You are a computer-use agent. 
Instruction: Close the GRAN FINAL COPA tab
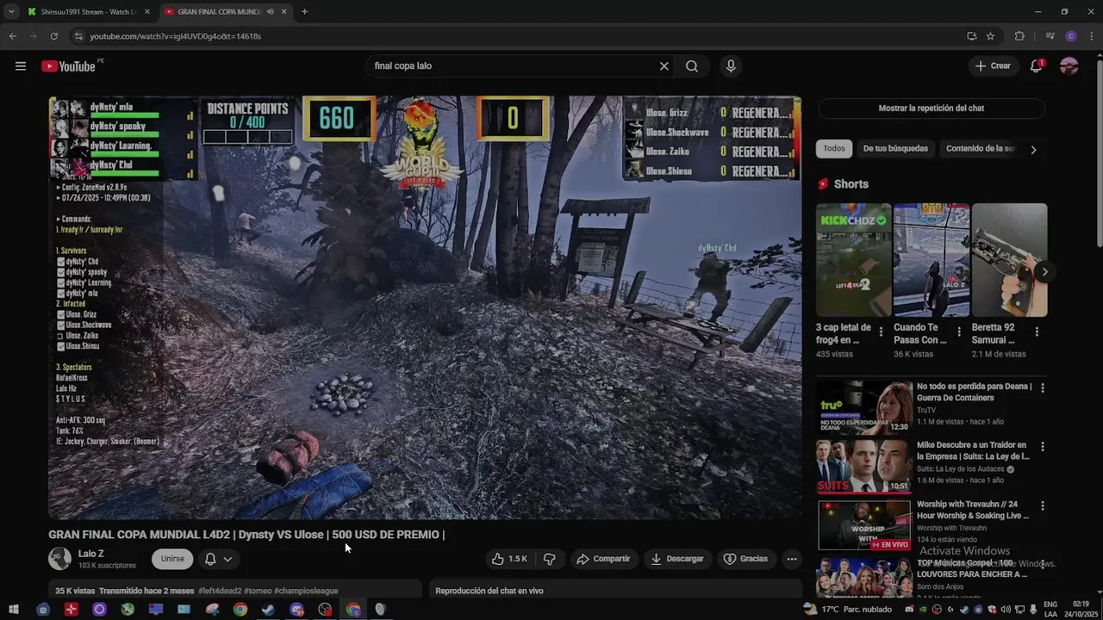pyautogui.click(x=284, y=12)
